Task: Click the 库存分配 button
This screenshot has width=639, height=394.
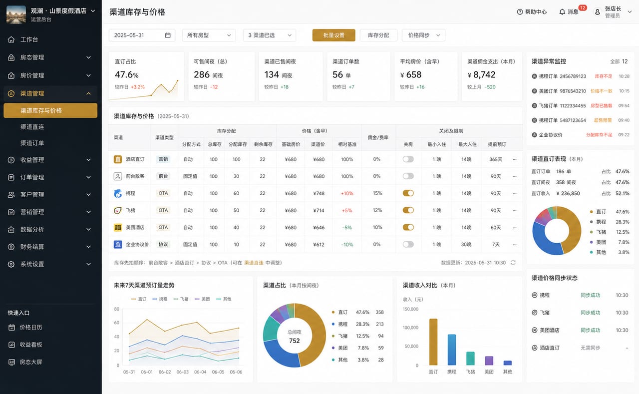Action: pos(378,35)
